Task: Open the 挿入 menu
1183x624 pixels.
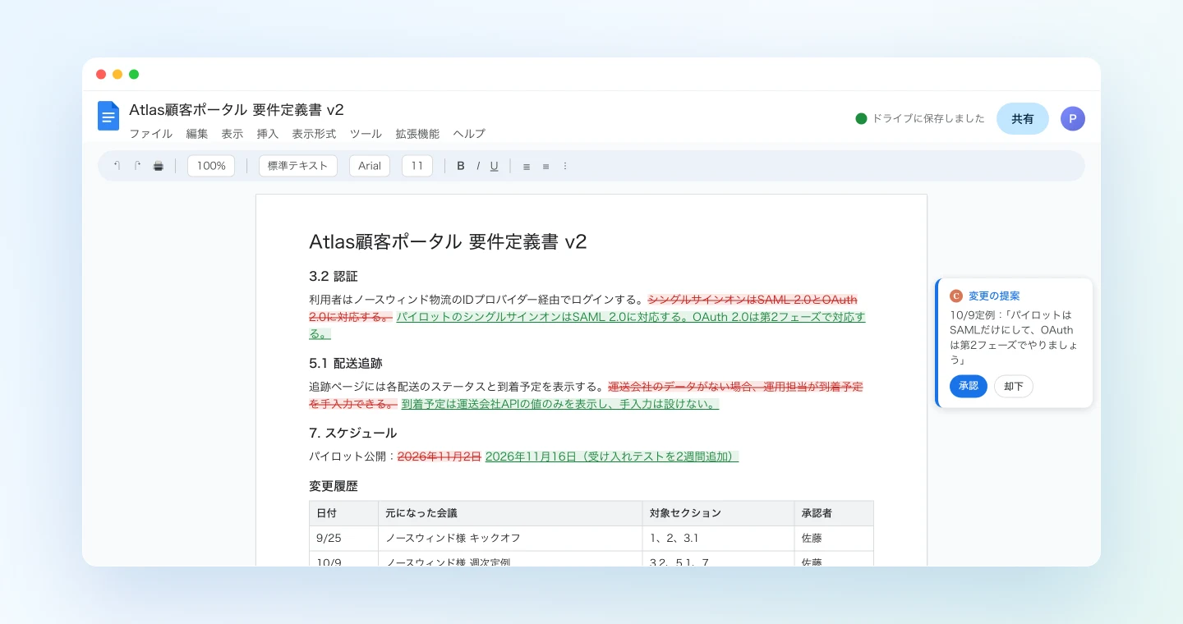Action: pos(267,134)
